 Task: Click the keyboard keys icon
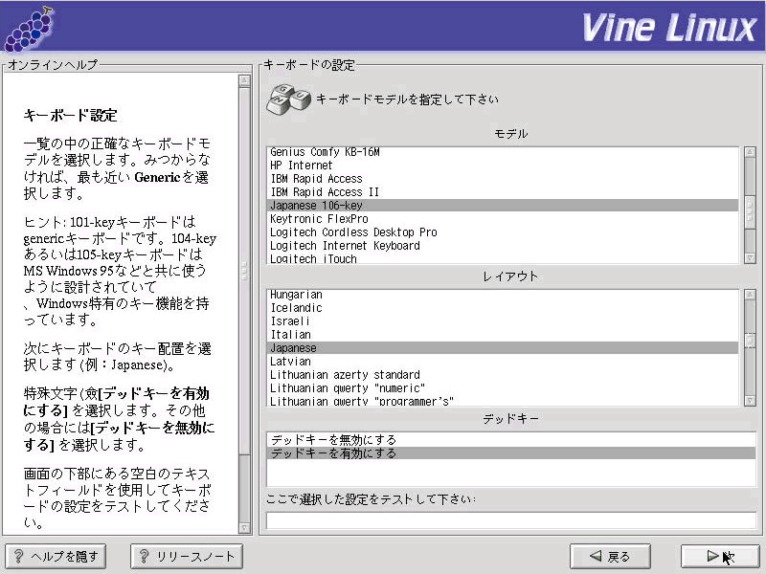(x=288, y=99)
